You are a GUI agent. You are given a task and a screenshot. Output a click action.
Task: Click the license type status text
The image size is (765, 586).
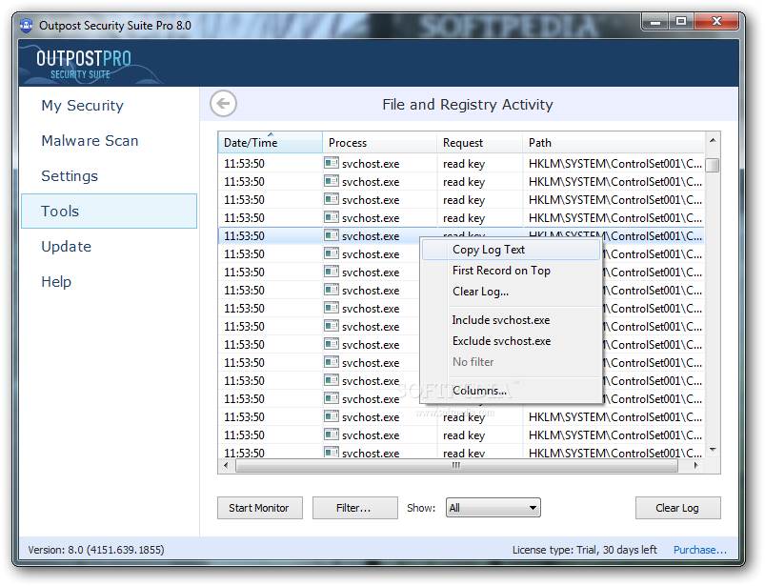(x=585, y=550)
